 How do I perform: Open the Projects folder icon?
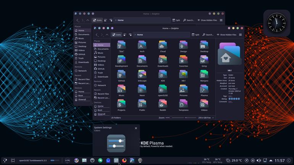pos(121,104)
